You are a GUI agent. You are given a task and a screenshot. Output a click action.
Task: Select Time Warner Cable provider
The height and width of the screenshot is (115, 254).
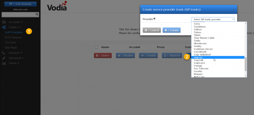click(218, 38)
